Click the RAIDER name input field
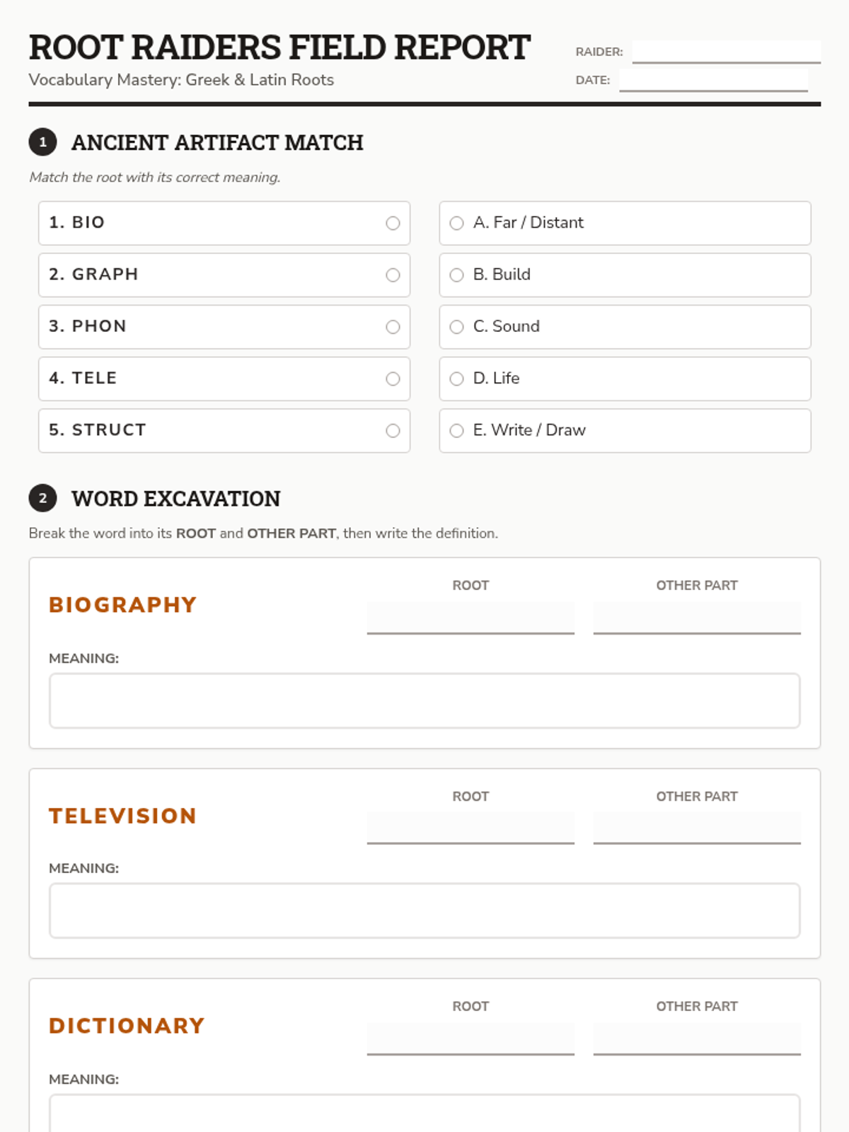 click(x=726, y=52)
